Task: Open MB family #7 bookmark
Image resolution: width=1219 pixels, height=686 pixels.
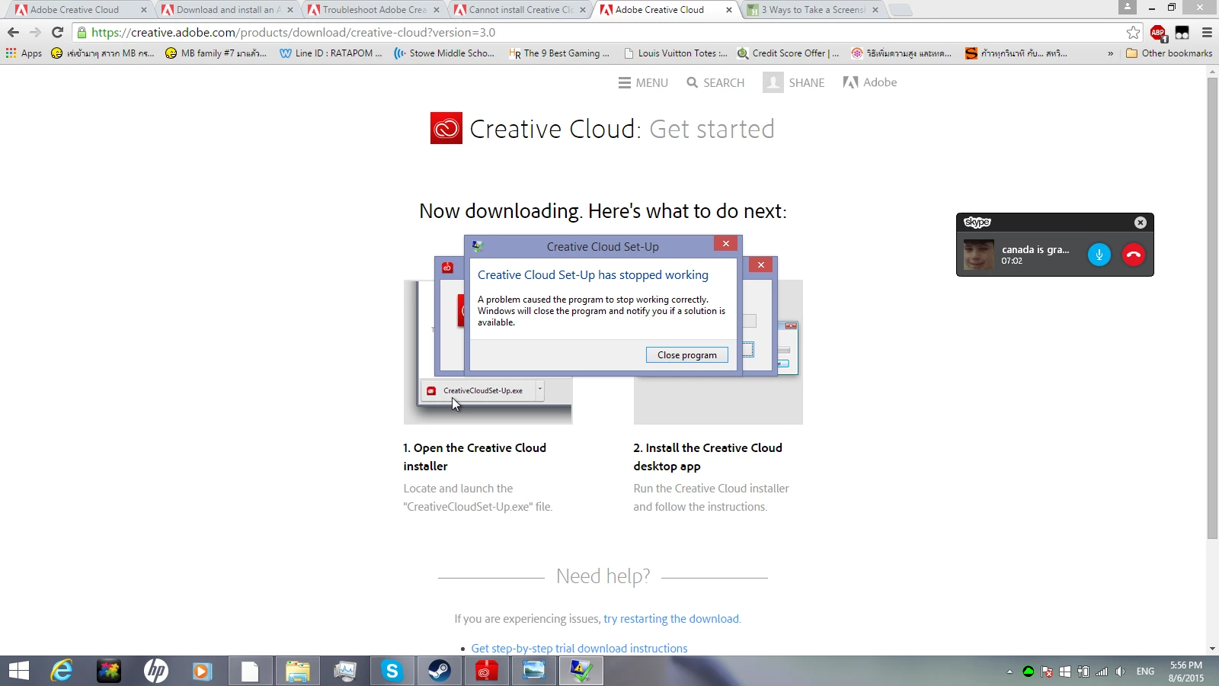Action: 216,53
